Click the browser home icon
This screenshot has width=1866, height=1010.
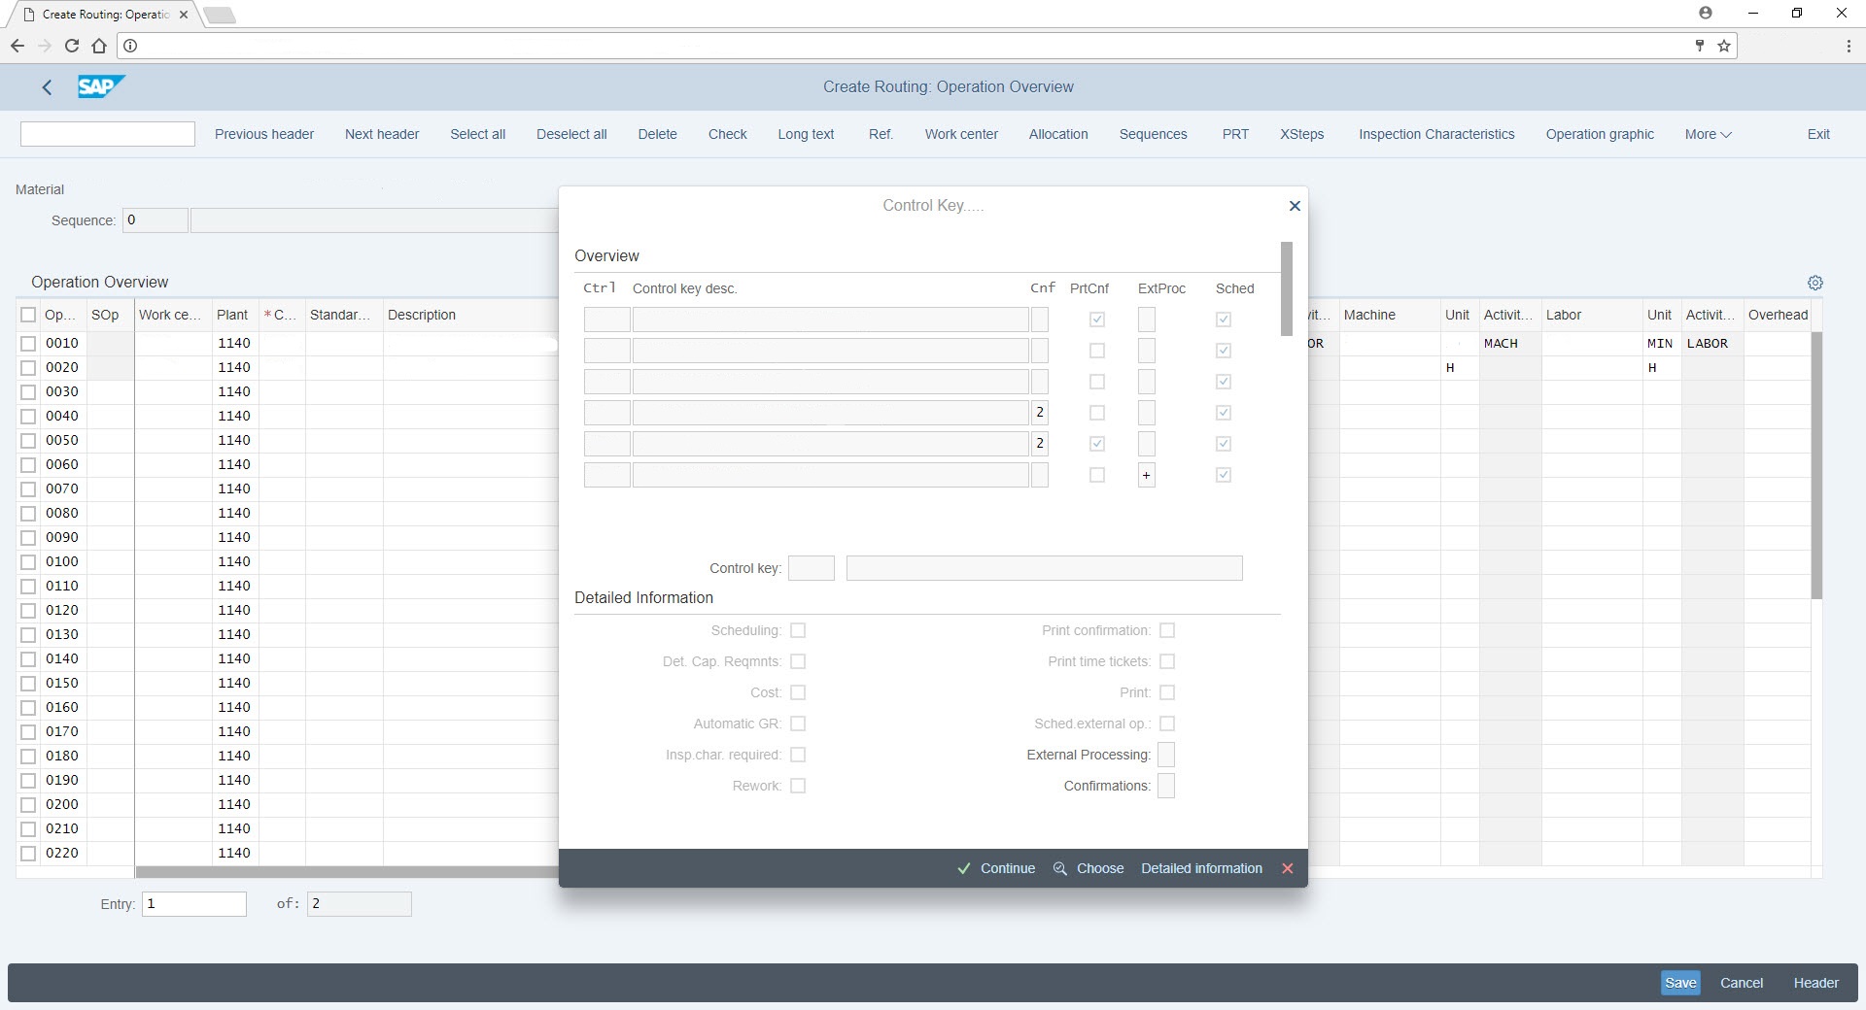point(99,46)
